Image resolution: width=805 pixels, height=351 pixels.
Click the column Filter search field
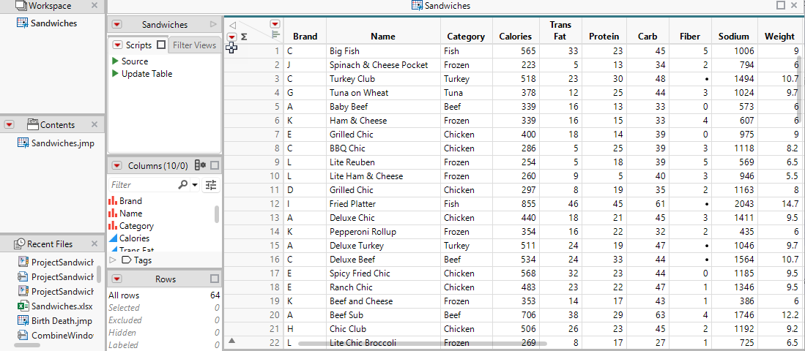pyautogui.click(x=143, y=184)
